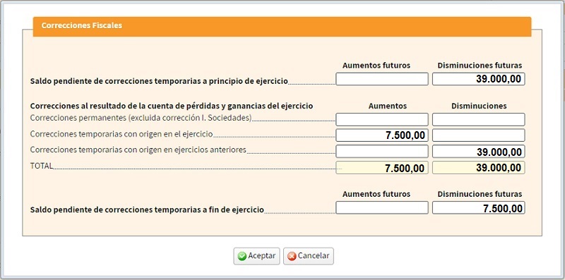Edit the 7.500,00 Aumentos origen en el ejercicio

[382, 135]
